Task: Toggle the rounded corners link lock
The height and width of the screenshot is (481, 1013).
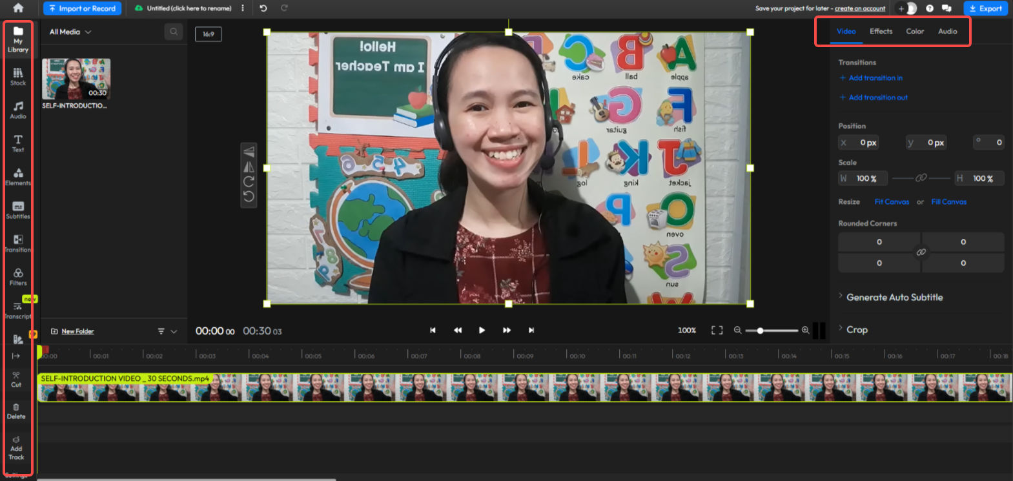Action: tap(921, 252)
